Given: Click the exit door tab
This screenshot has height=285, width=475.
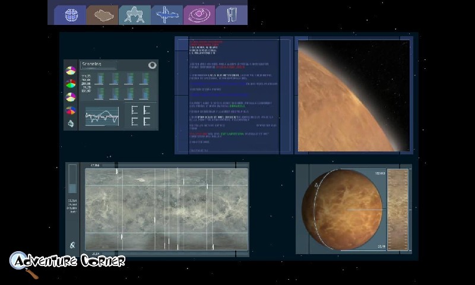Looking at the screenshot, I should pyautogui.click(x=232, y=15).
